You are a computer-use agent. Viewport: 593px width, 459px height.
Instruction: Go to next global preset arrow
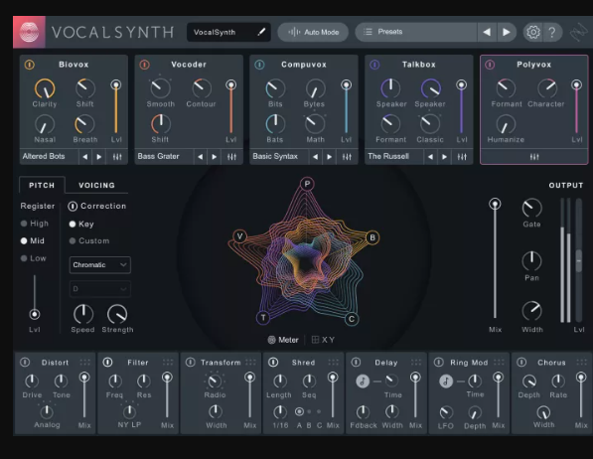pyautogui.click(x=506, y=32)
